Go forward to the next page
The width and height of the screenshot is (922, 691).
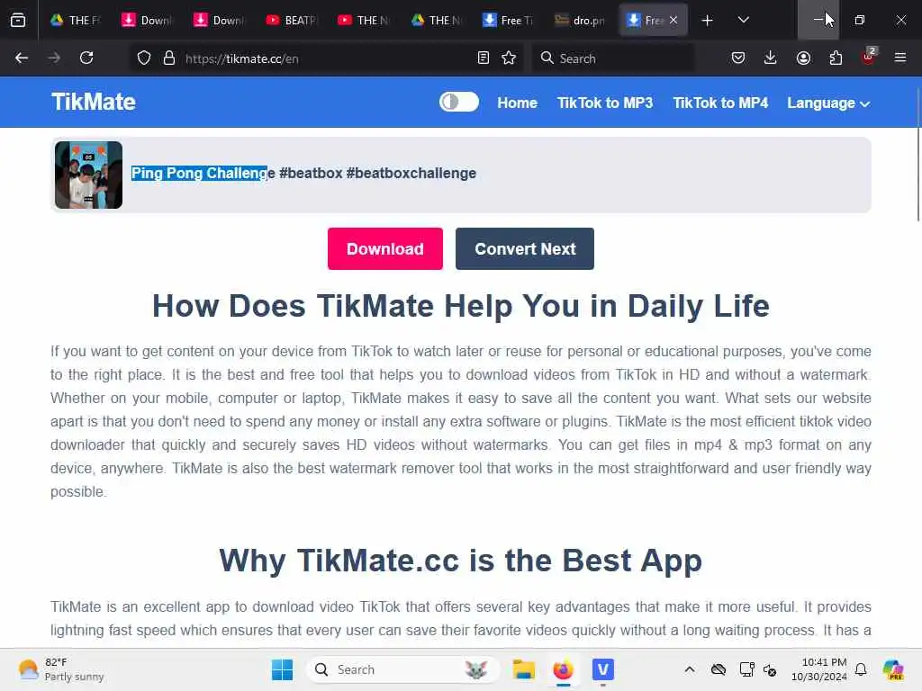coord(53,58)
